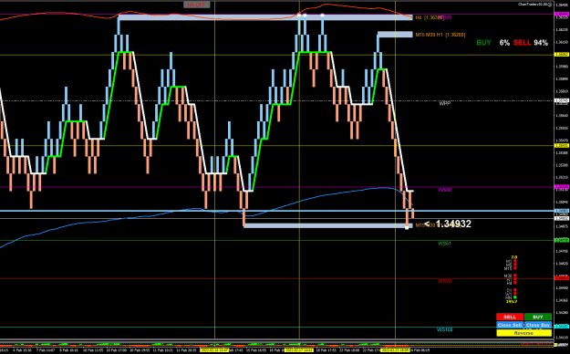Click the green BUY trade button
This screenshot has height=354, width=570.
pyautogui.click(x=538, y=317)
